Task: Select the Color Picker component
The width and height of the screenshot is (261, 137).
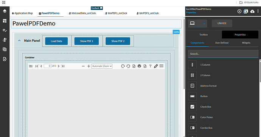Action: [223, 117]
